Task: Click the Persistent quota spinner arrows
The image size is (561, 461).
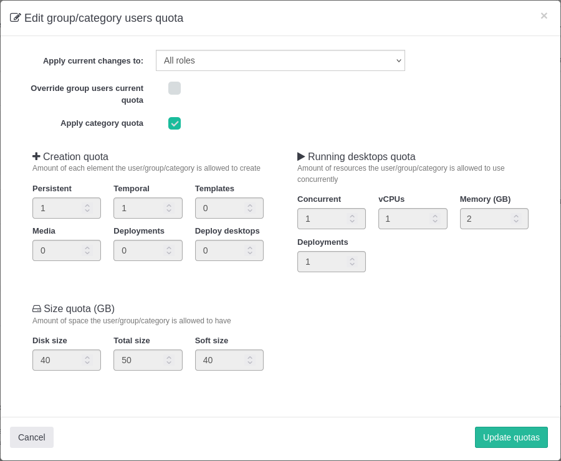Action: (x=87, y=208)
